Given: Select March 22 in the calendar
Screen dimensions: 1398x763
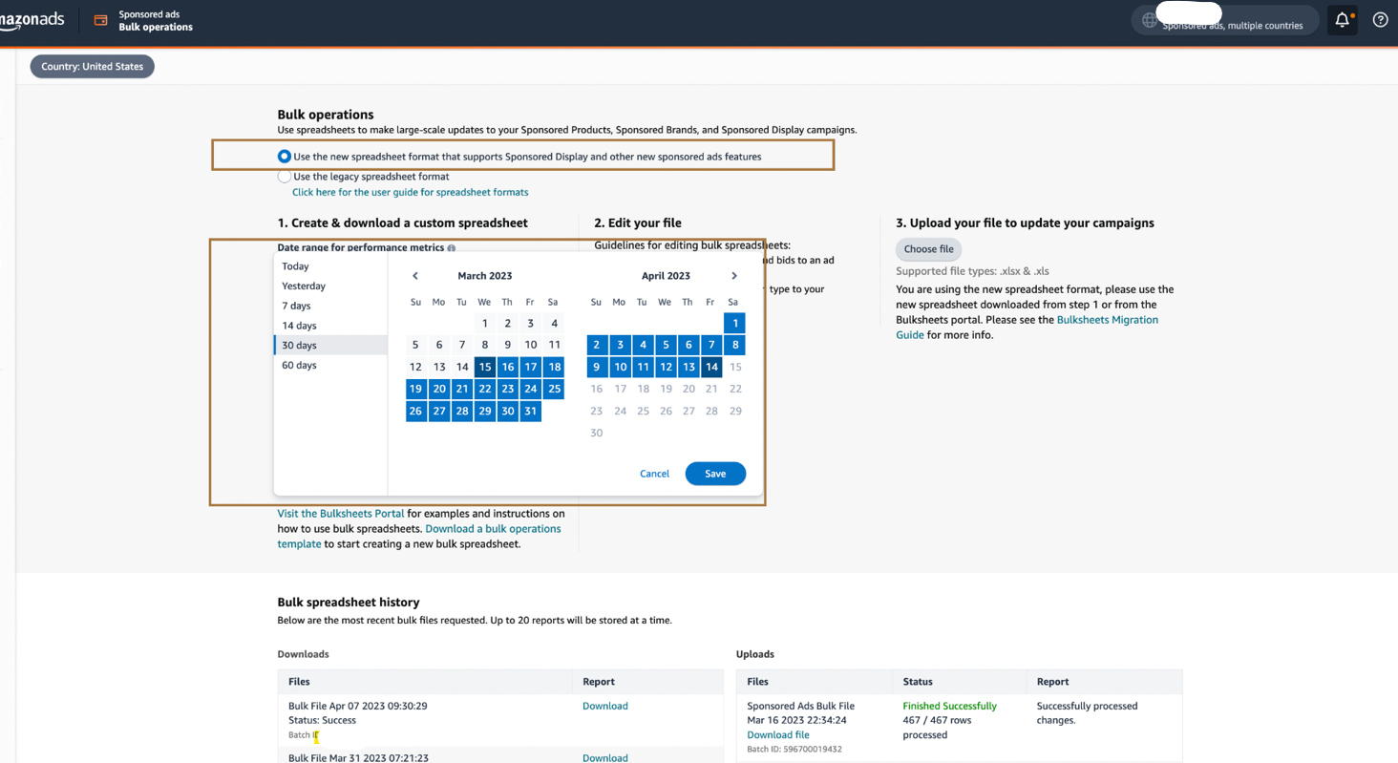Looking at the screenshot, I should [x=485, y=390].
